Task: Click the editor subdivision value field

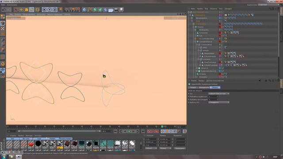Action: [x=213, y=97]
